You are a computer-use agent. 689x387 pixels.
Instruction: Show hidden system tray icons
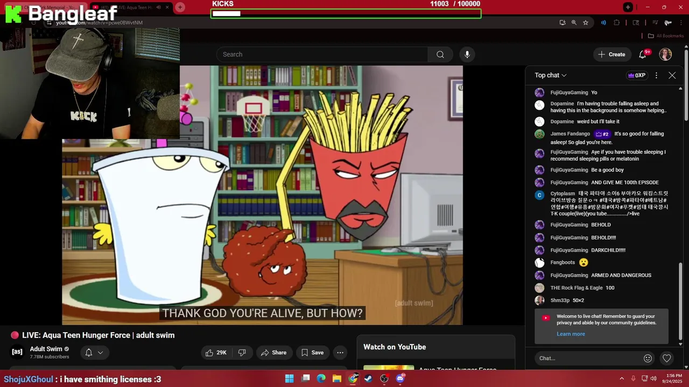(x=622, y=378)
